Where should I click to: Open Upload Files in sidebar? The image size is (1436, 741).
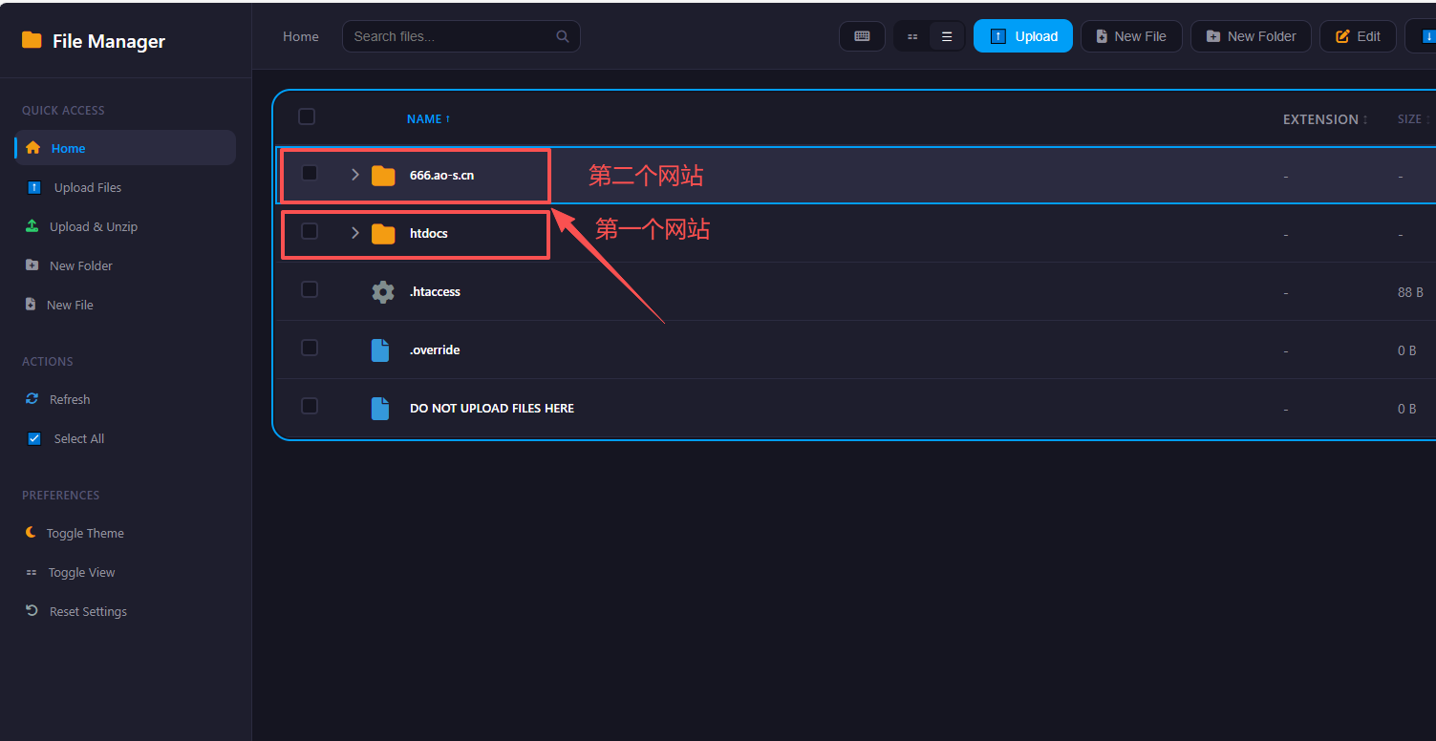click(x=125, y=187)
